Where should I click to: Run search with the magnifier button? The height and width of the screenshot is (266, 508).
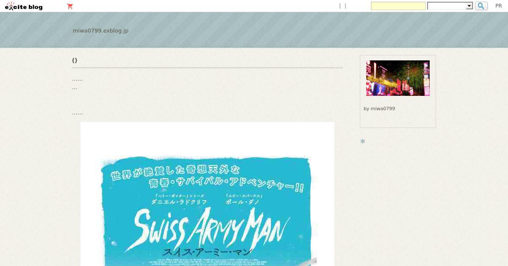click(x=481, y=6)
